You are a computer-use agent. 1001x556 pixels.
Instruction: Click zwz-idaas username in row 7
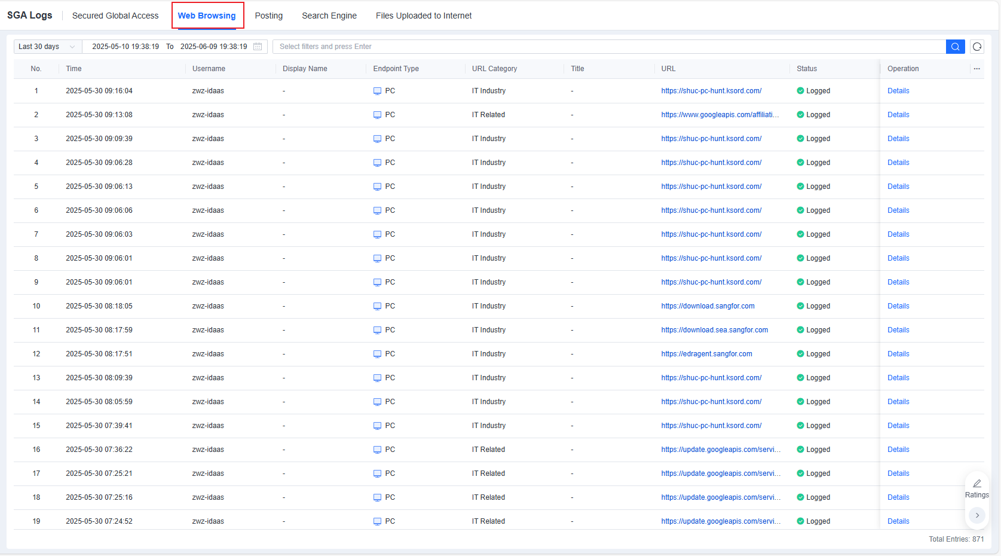point(208,234)
